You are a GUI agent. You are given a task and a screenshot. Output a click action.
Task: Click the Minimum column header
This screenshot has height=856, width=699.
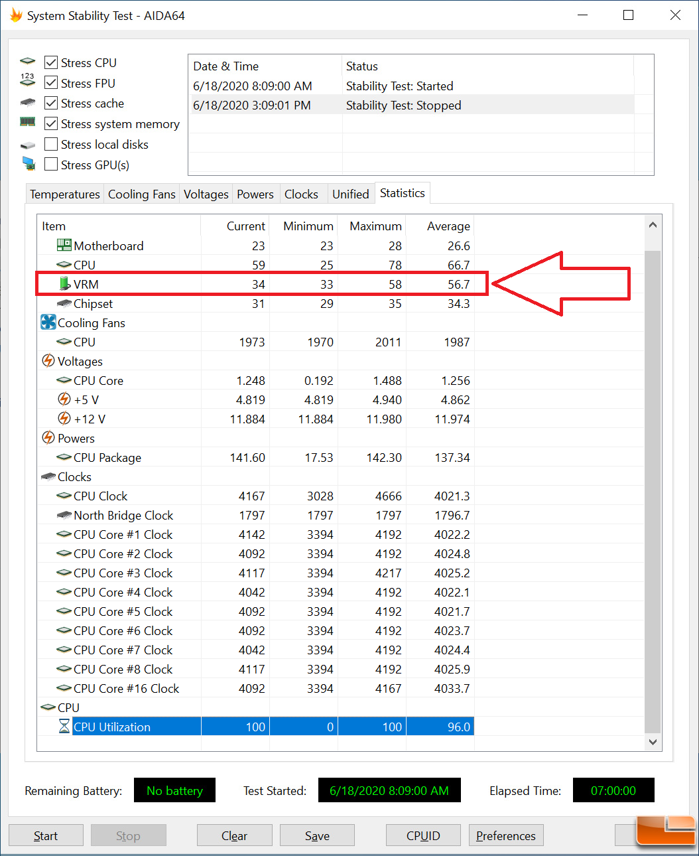pos(303,226)
